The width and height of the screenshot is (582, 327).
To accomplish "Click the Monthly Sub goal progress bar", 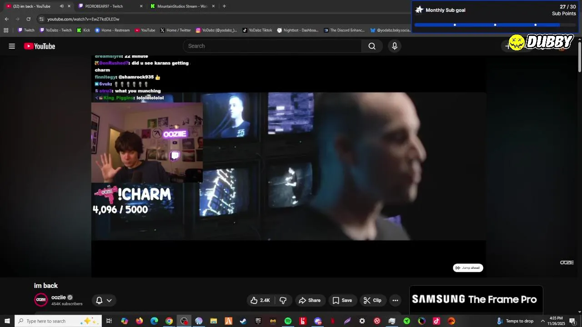I will click(x=495, y=25).
